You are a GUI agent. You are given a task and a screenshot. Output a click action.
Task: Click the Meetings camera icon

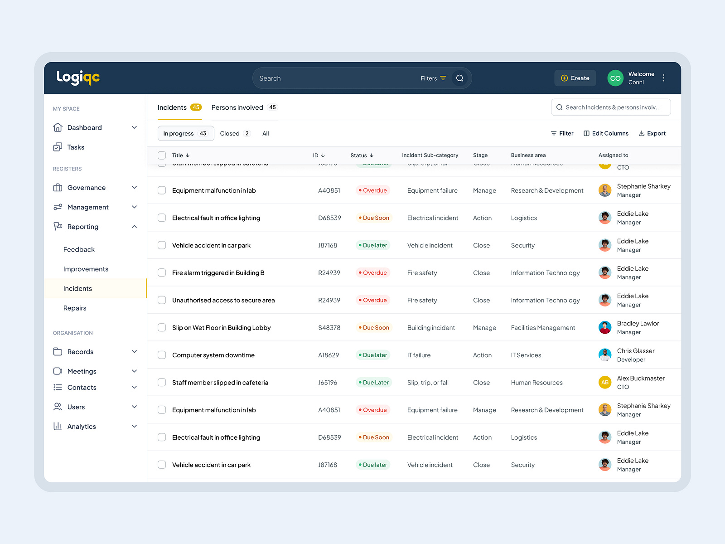point(58,371)
